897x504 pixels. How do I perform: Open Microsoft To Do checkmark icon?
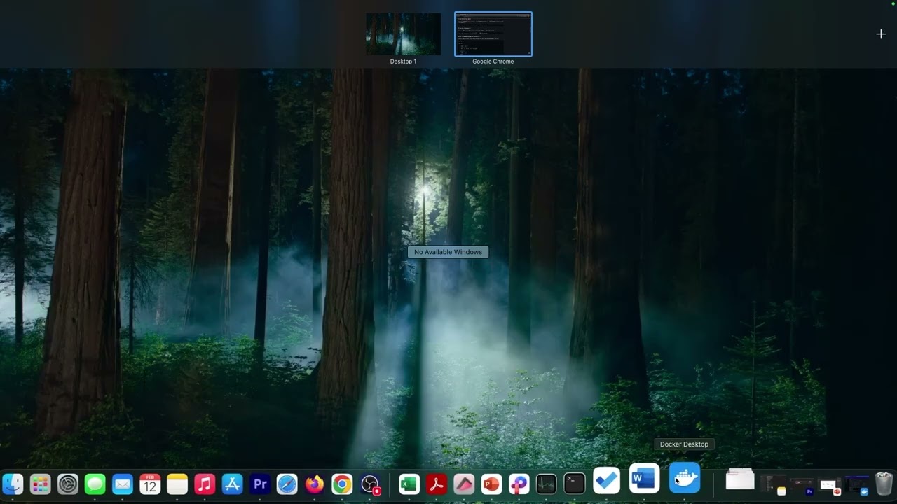pyautogui.click(x=607, y=481)
